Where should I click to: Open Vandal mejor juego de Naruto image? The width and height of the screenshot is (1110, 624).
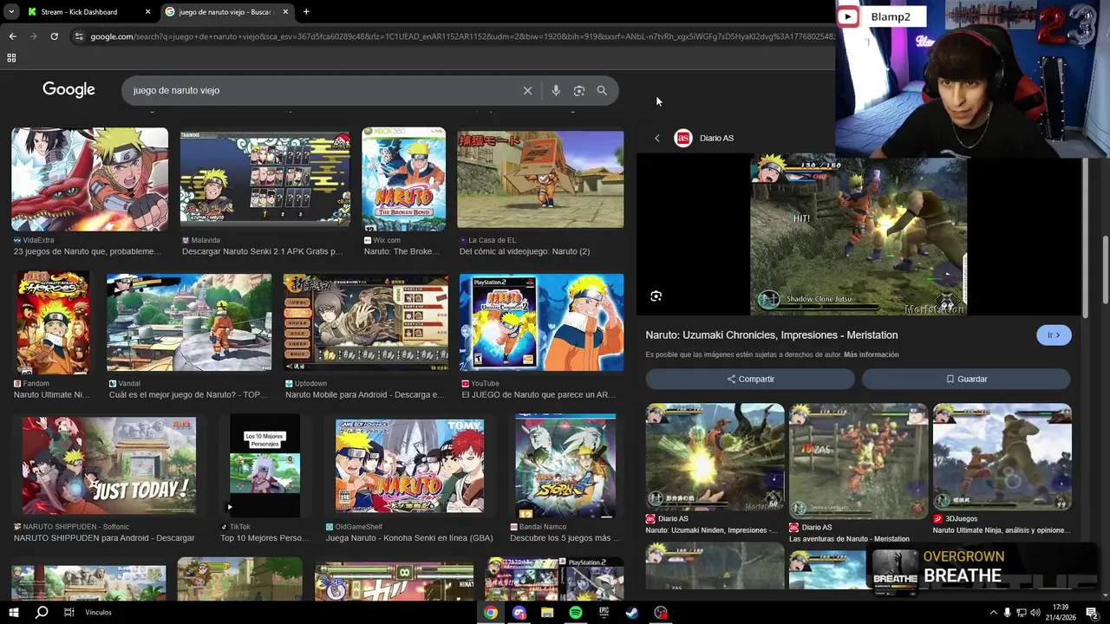pyautogui.click(x=189, y=322)
